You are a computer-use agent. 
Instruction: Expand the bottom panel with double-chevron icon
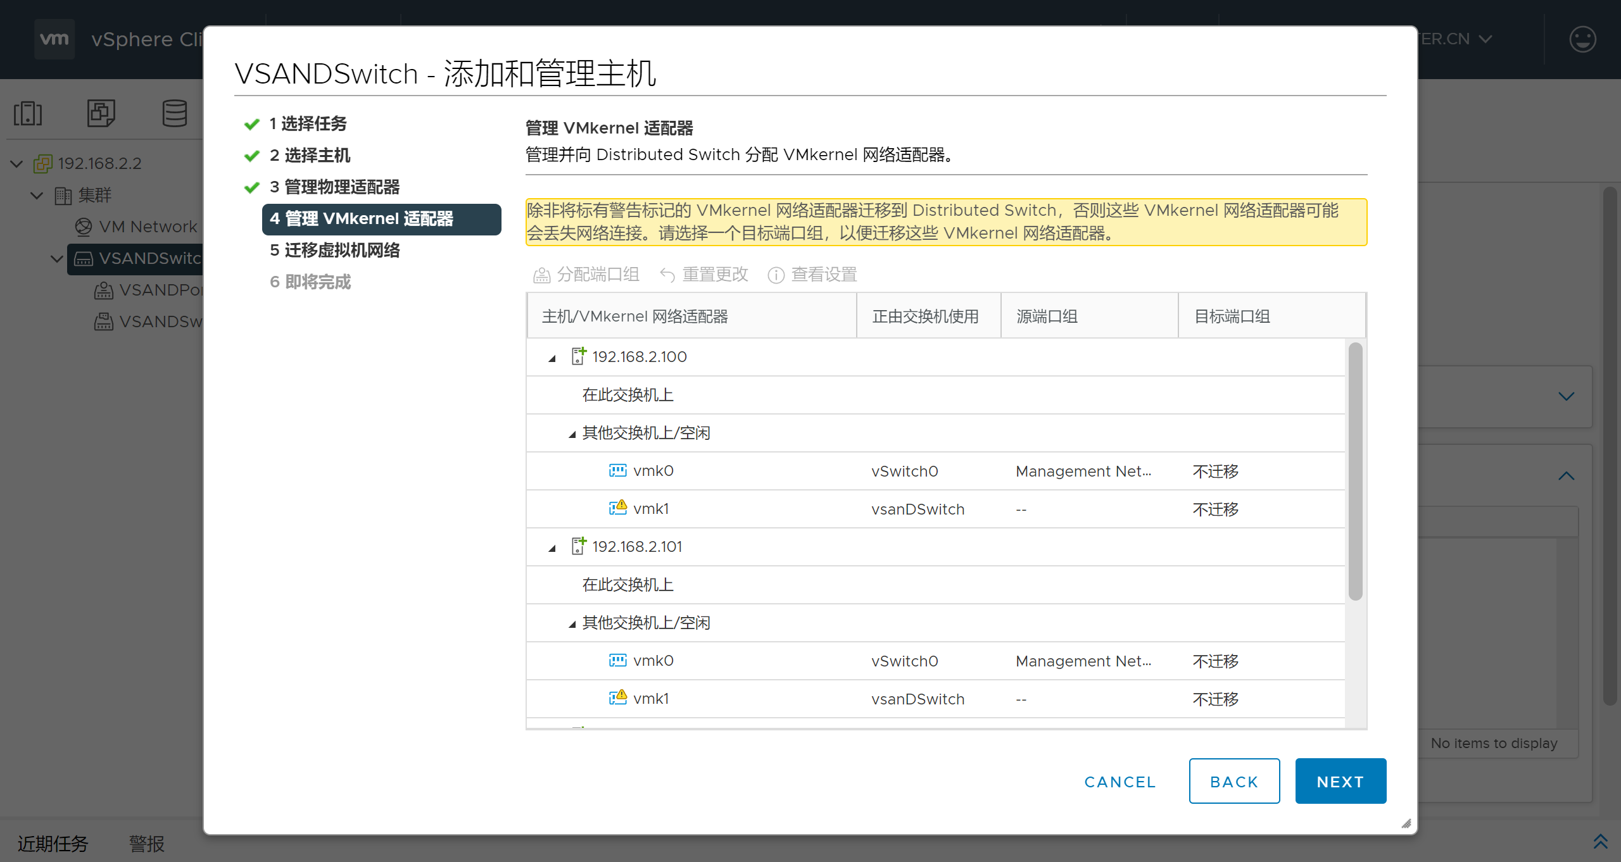point(1600,842)
